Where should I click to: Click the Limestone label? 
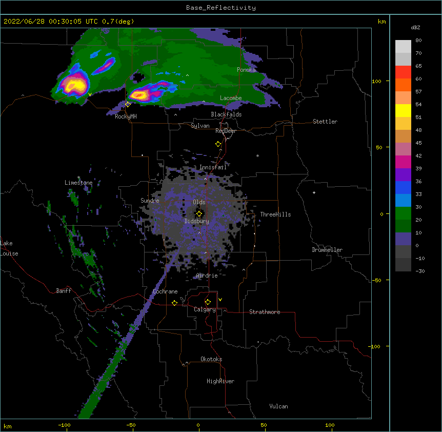coord(78,183)
